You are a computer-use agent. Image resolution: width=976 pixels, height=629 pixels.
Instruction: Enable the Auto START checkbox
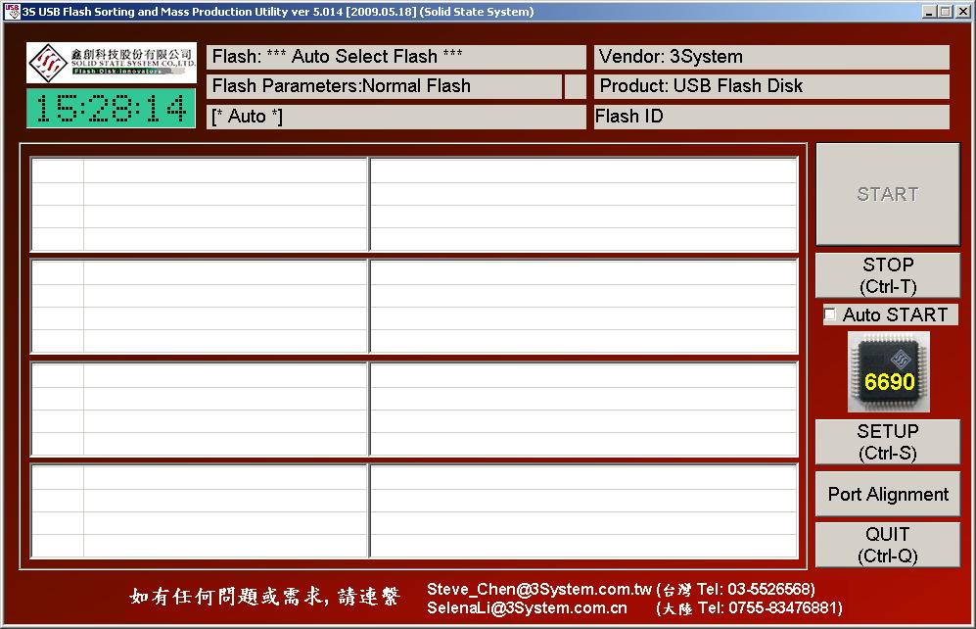pyautogui.click(x=830, y=314)
